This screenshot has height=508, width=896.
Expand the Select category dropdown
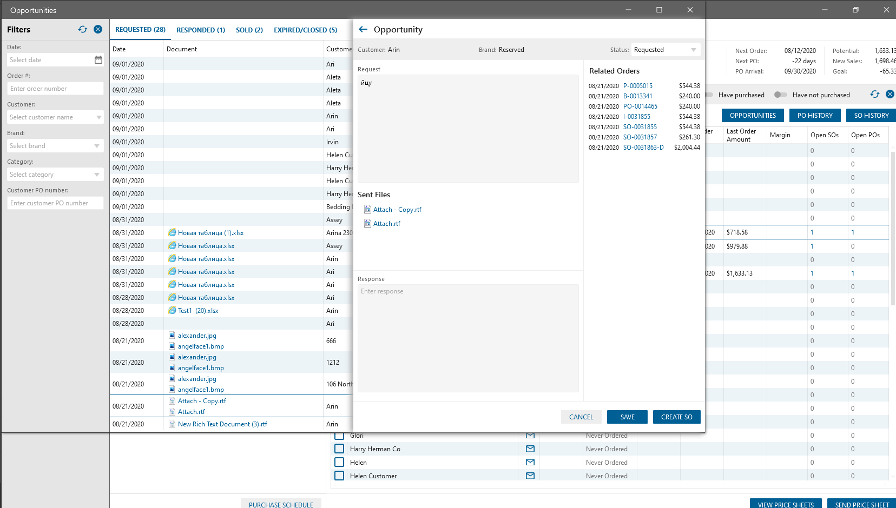97,175
